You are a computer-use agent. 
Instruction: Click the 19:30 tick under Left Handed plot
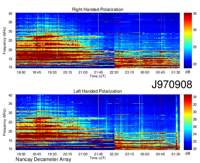click(52, 154)
